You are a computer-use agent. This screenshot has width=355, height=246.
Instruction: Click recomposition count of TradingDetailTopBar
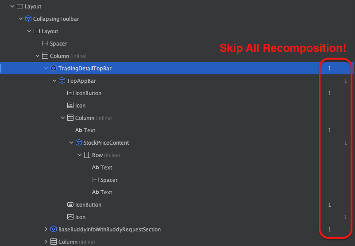(x=330, y=68)
